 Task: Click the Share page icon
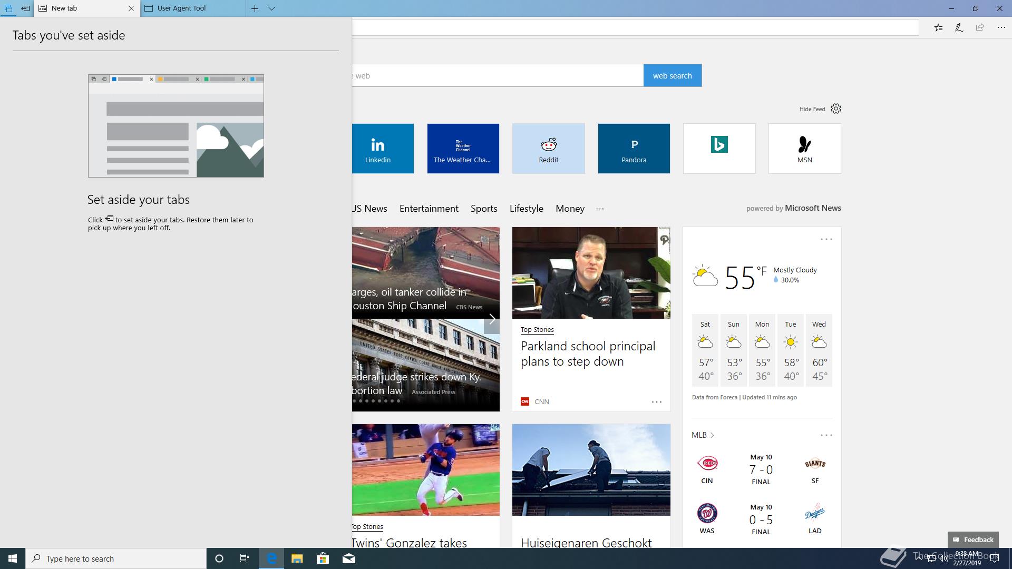[980, 27]
